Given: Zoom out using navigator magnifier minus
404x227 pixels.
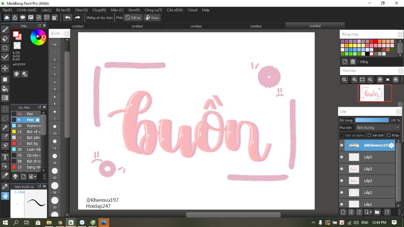Looking at the screenshot, I should pyautogui.click(x=370, y=80).
